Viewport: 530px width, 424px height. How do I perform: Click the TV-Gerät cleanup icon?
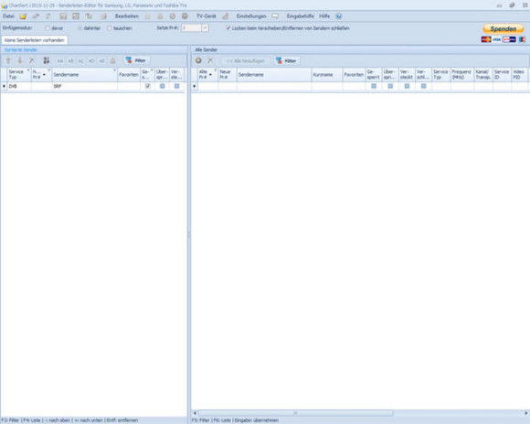[225, 16]
